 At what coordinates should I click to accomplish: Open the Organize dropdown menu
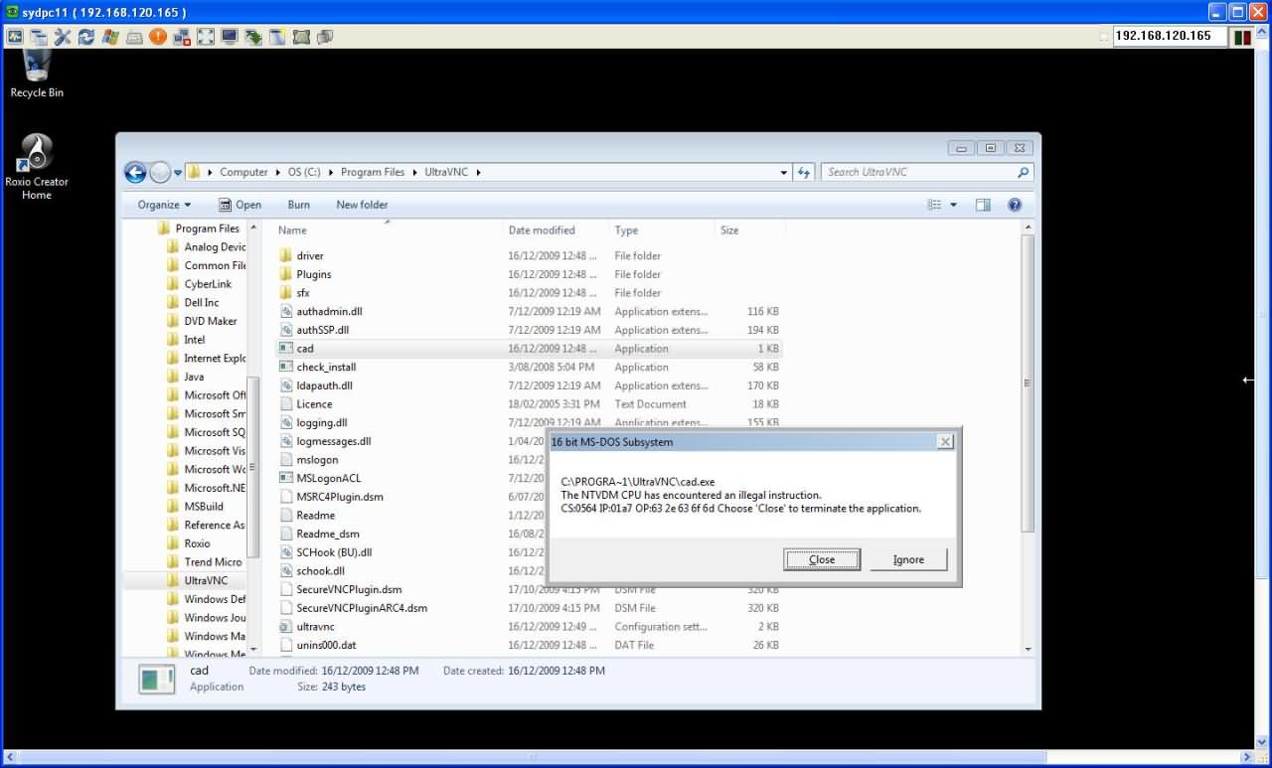164,205
